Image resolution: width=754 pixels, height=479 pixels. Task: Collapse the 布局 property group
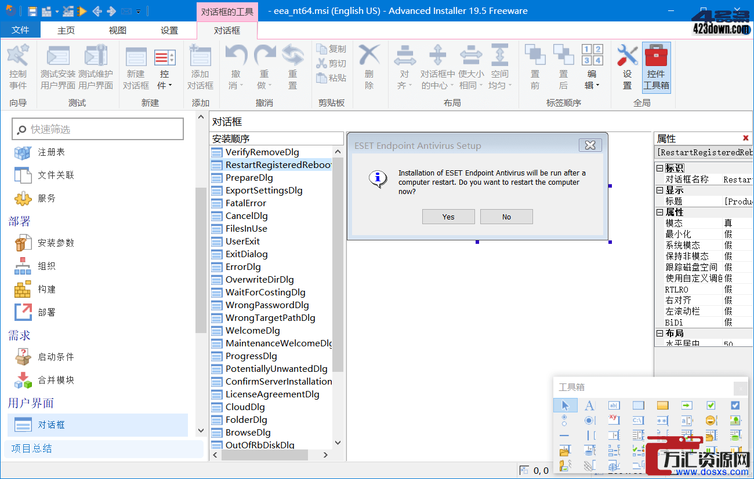[x=659, y=333]
